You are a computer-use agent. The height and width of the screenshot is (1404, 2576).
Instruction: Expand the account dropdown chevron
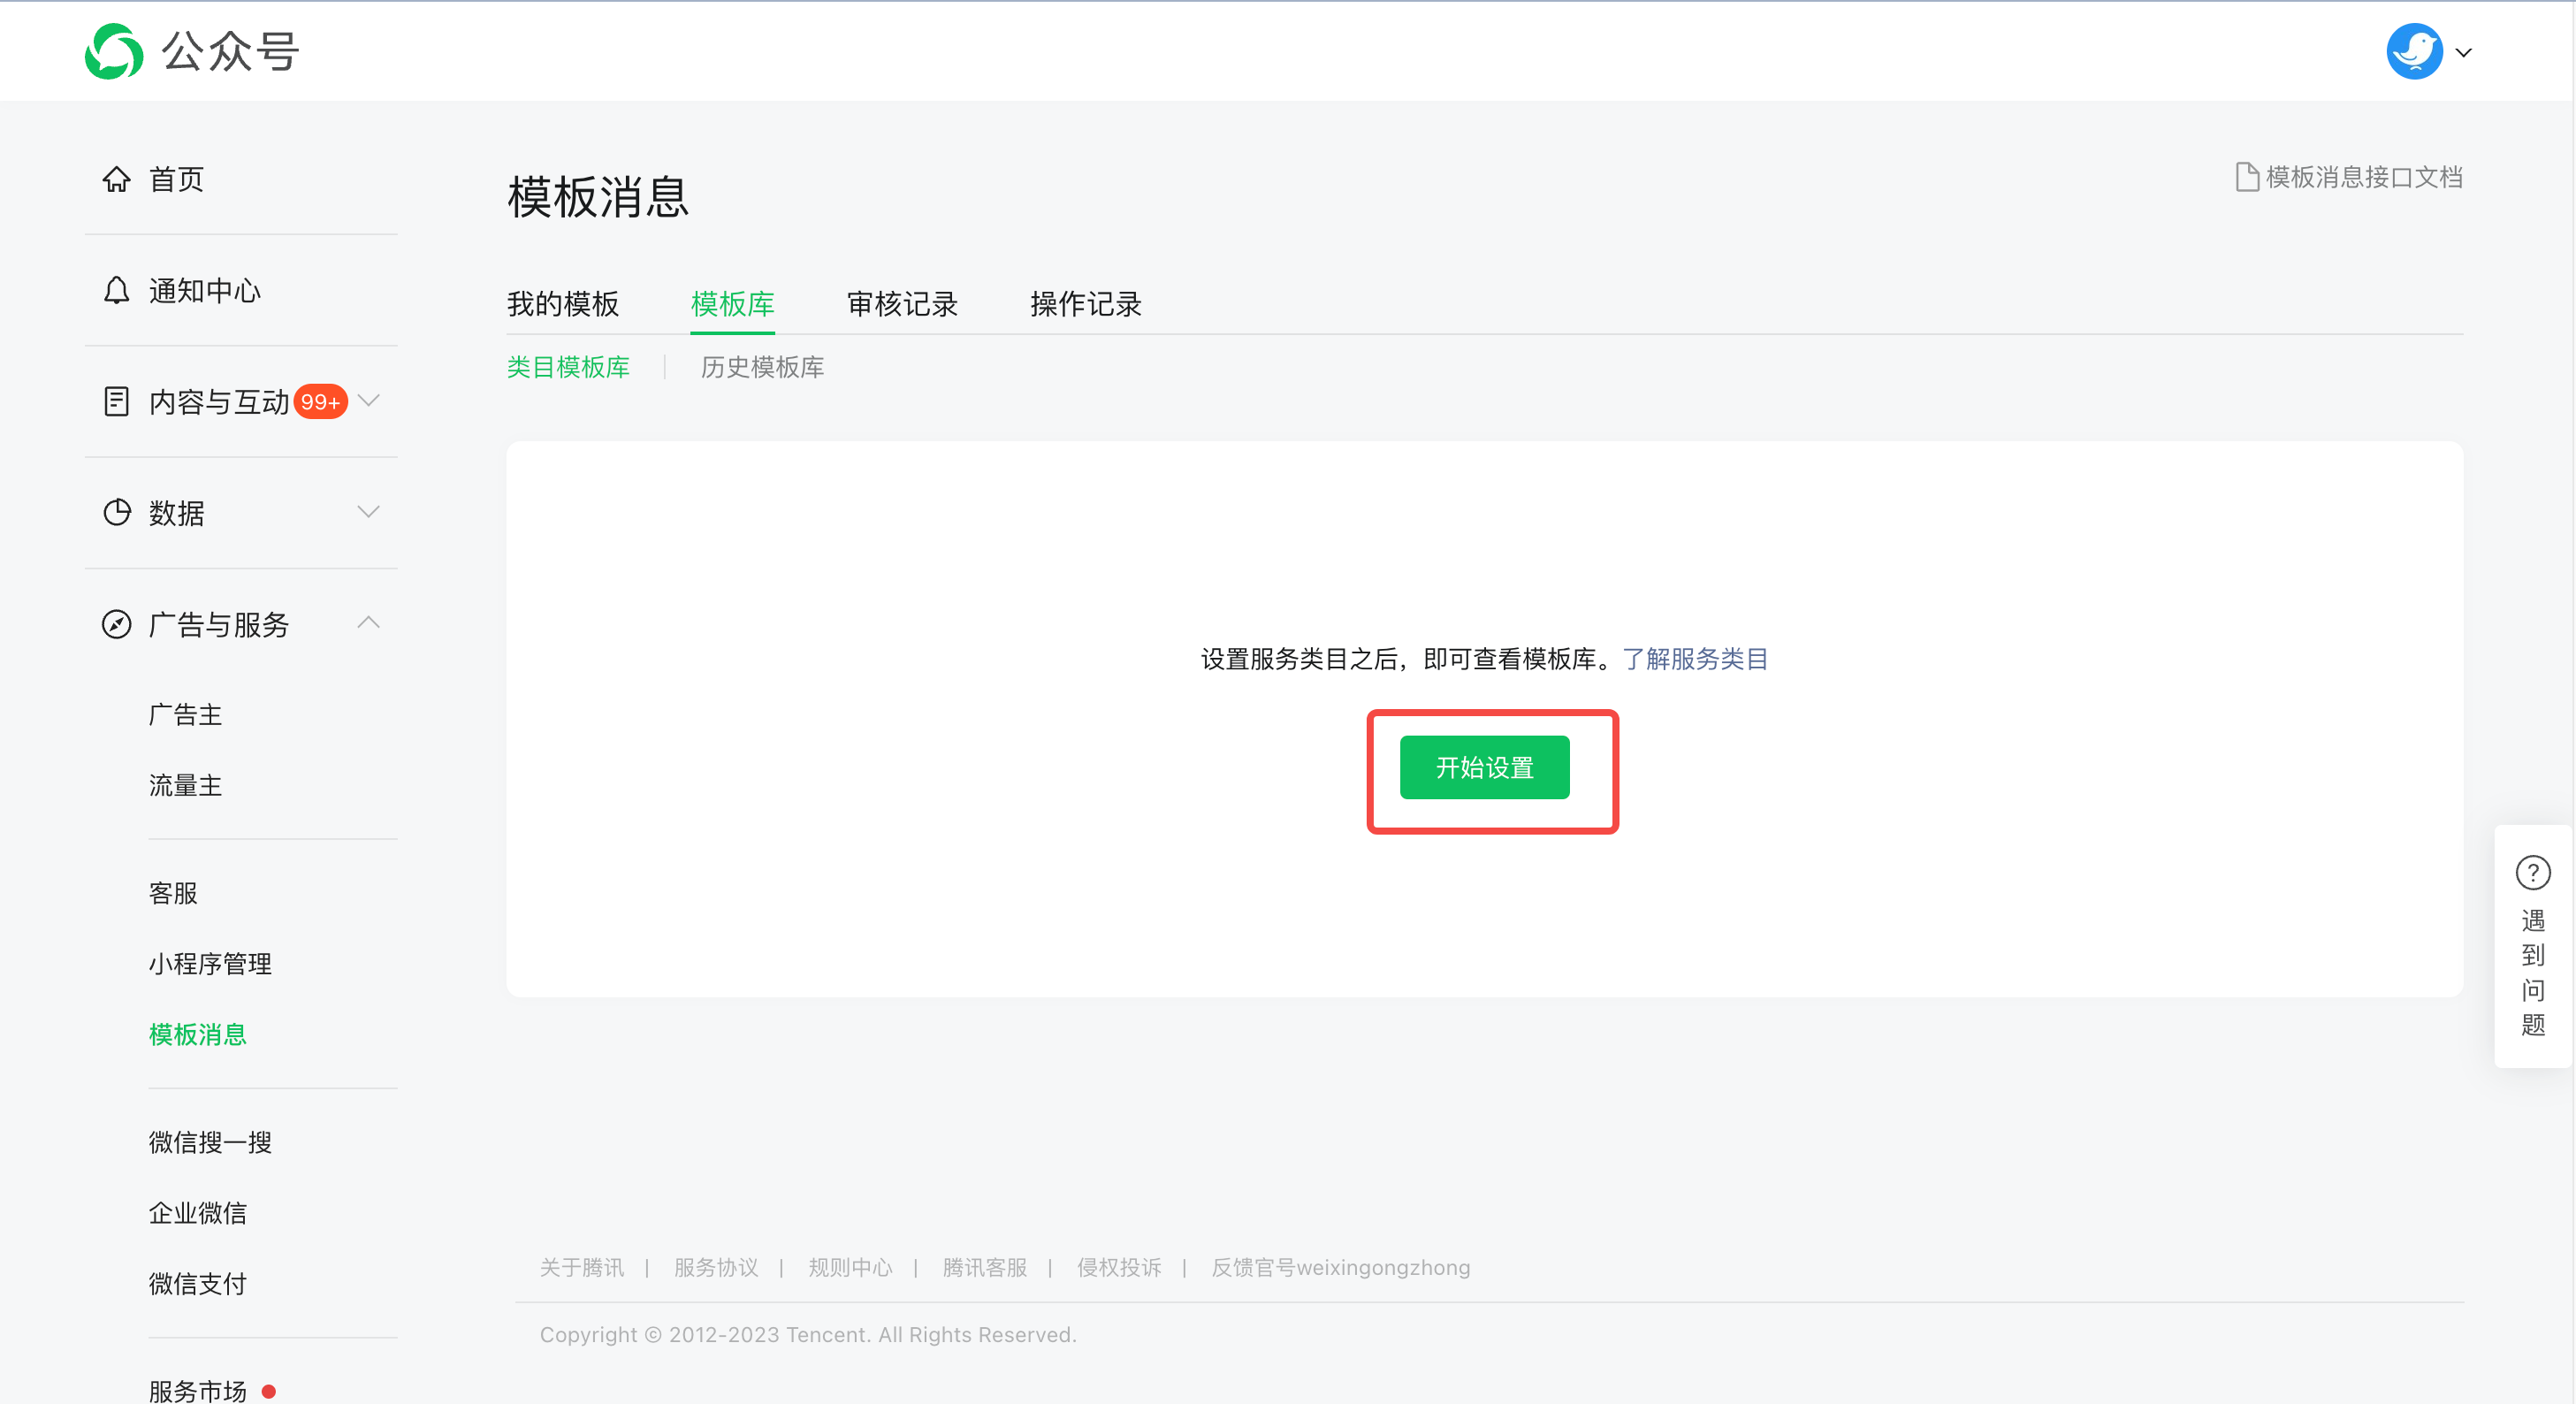(2463, 52)
